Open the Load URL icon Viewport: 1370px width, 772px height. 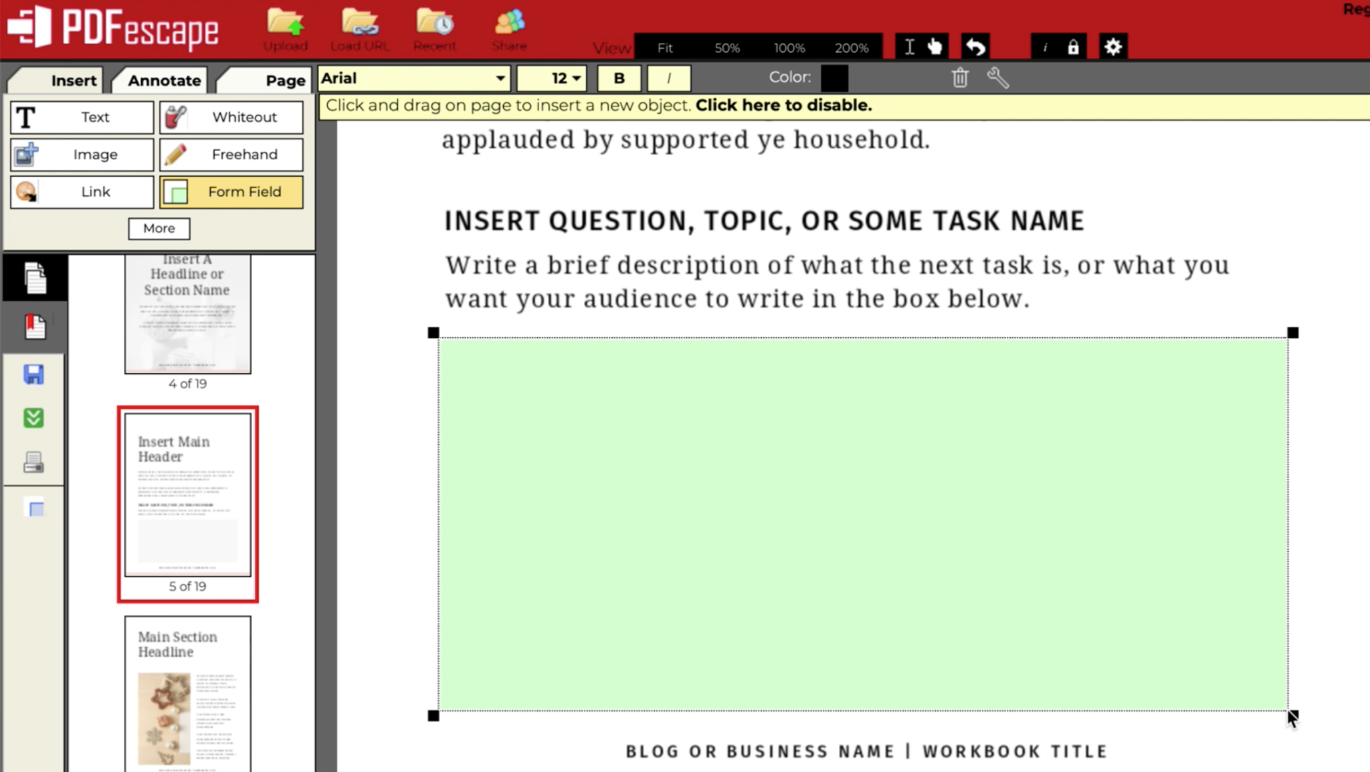360,23
